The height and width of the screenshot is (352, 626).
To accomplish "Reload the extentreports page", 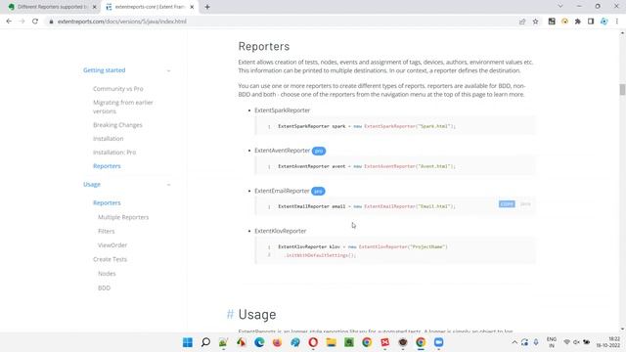I will pyautogui.click(x=35, y=22).
